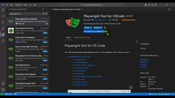Click Go Live in status bar
Viewport: 175px width, 98px height.
[153, 94]
